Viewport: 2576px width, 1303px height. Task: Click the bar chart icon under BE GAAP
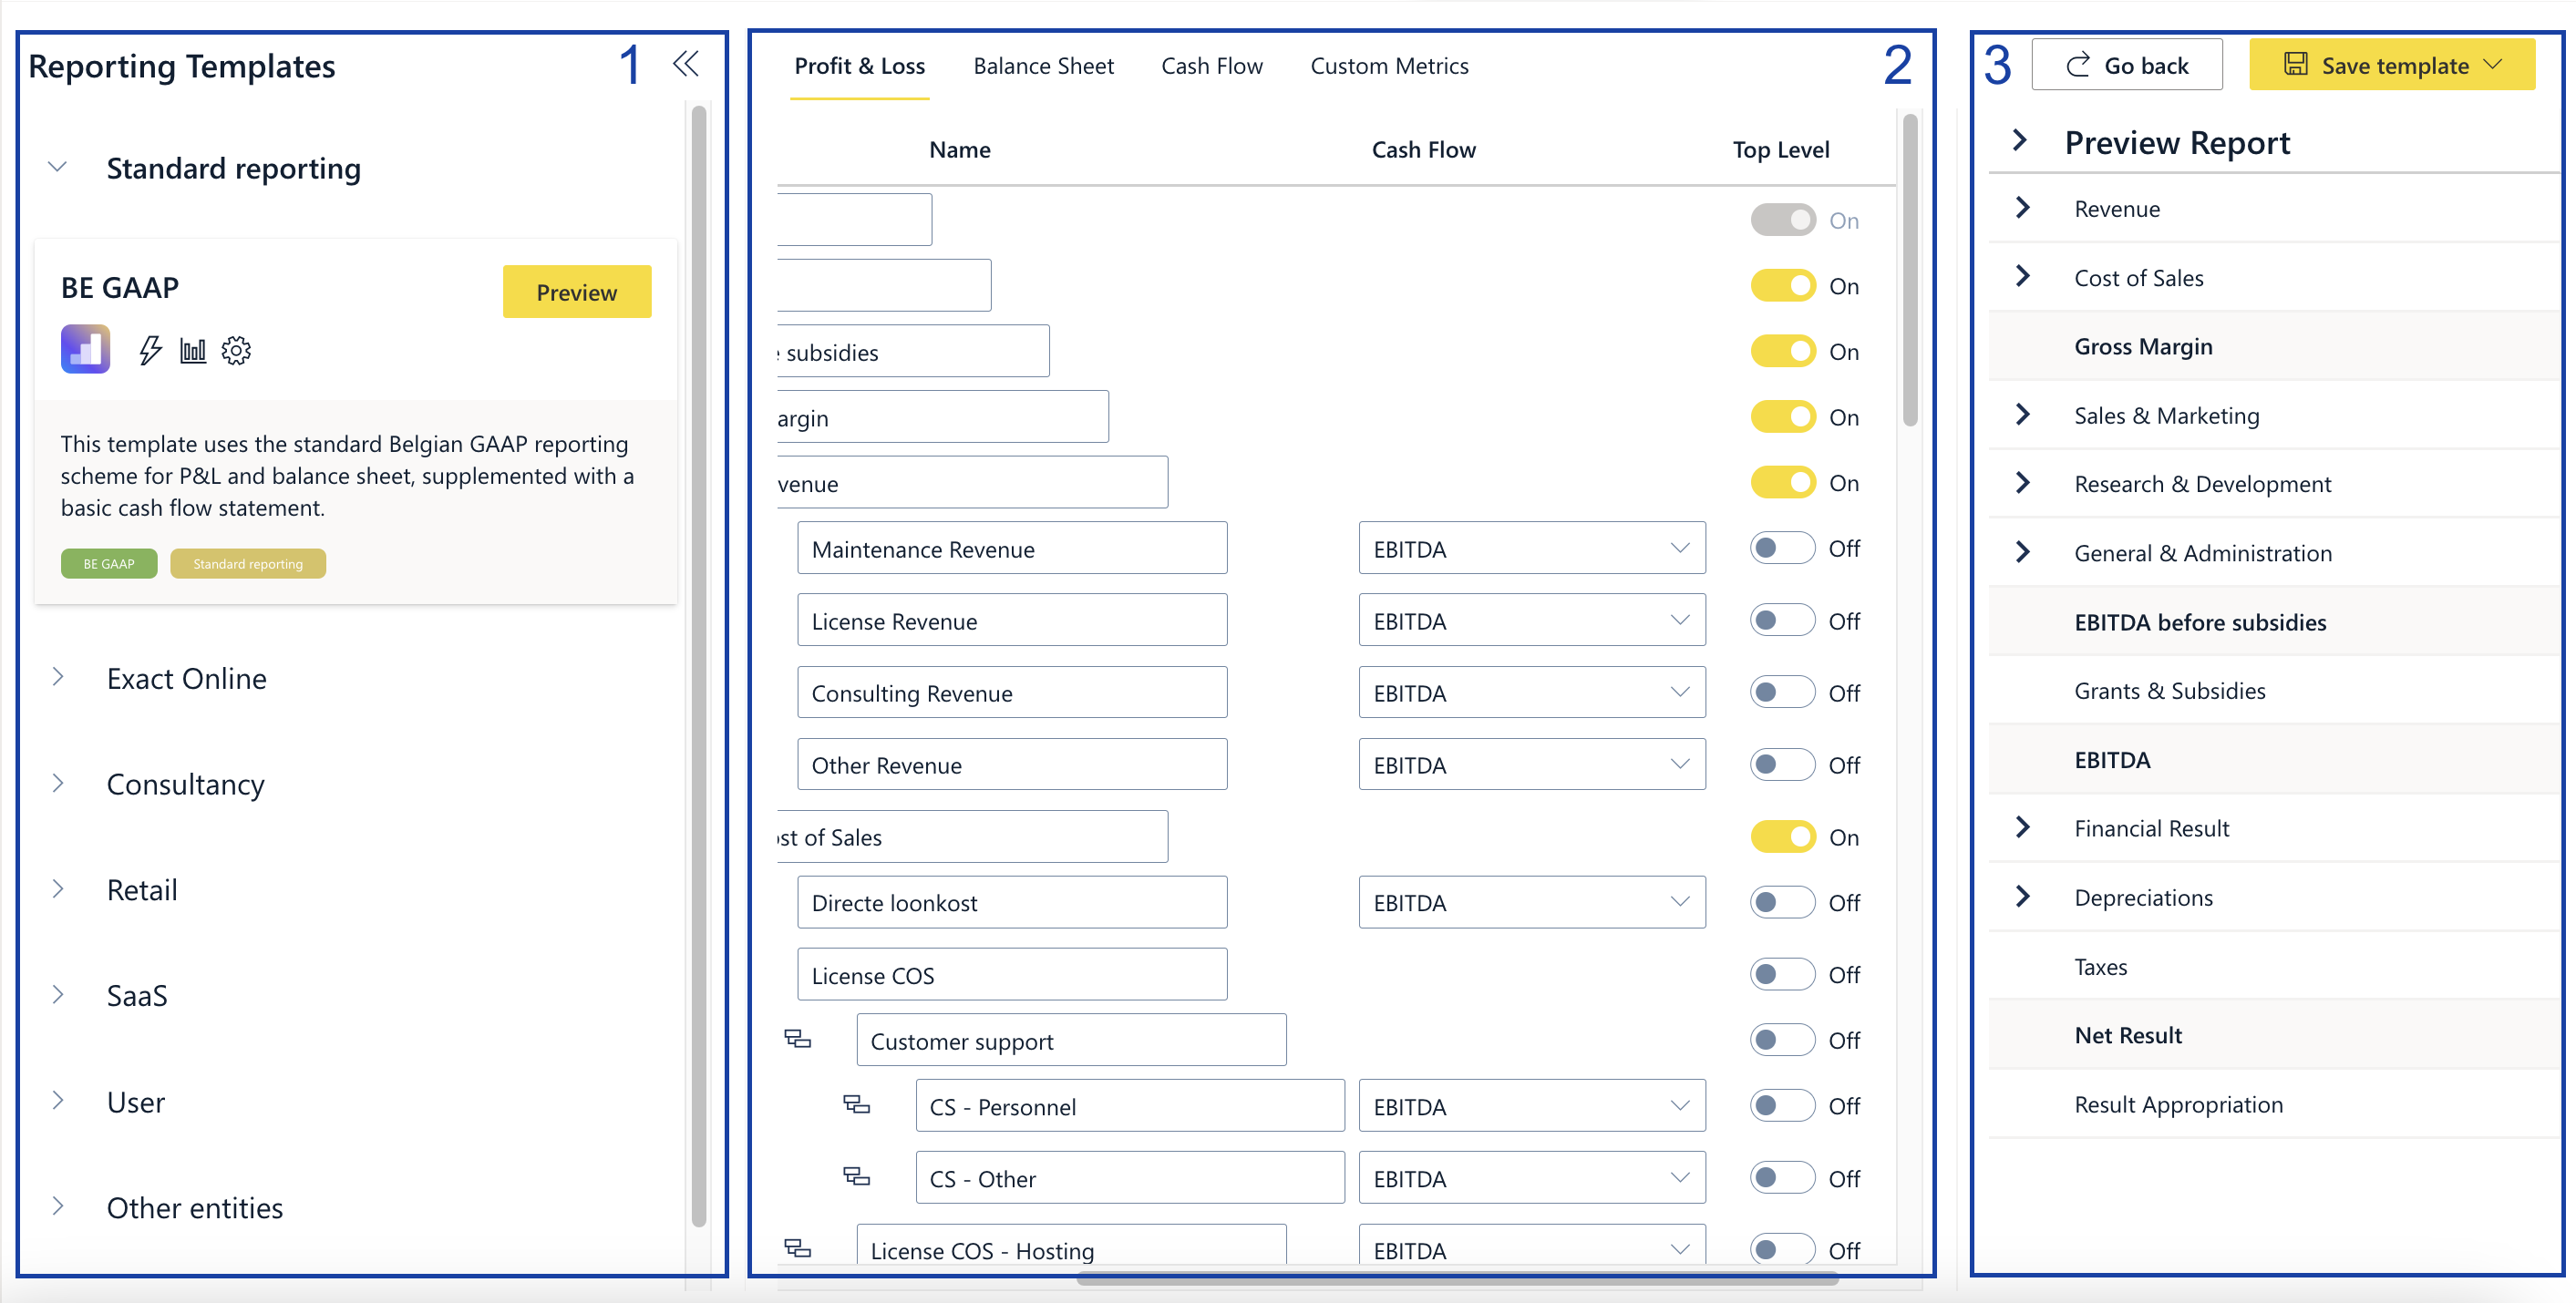pyautogui.click(x=193, y=350)
